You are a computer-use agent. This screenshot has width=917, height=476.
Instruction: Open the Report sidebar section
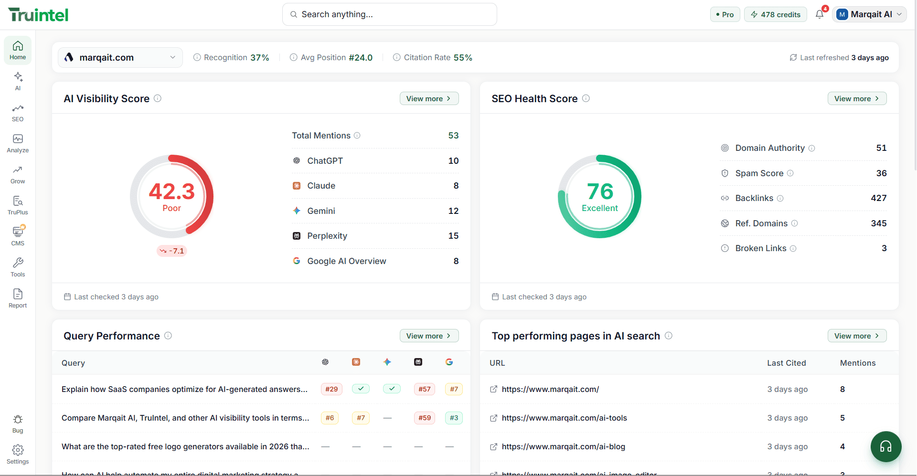pyautogui.click(x=18, y=298)
